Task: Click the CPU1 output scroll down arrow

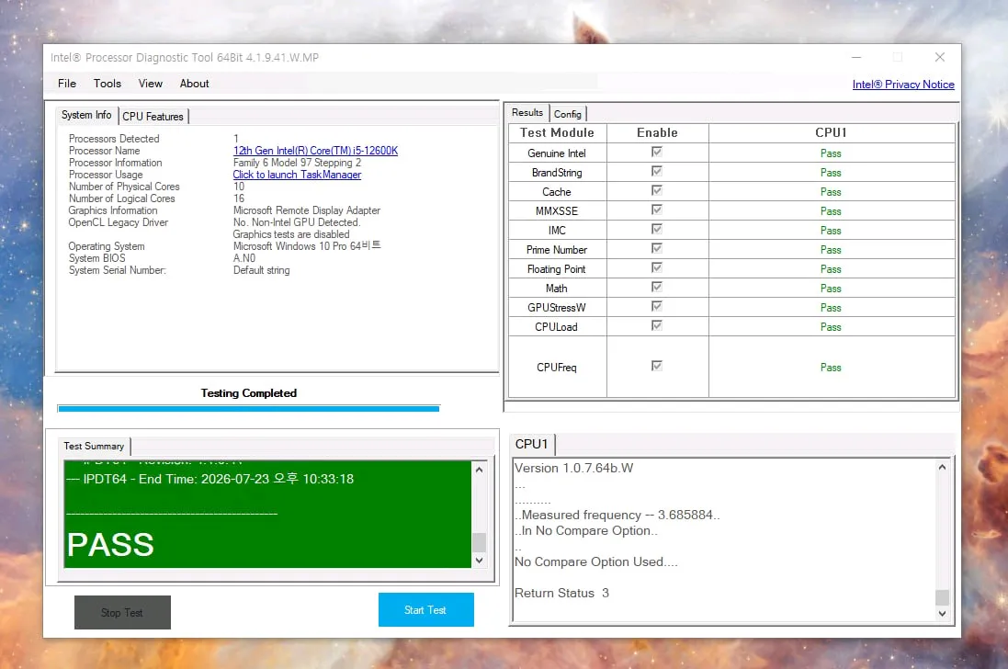Action: (x=942, y=614)
